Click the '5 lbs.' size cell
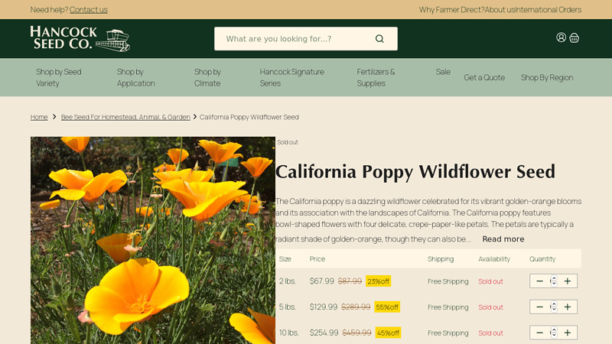 [x=288, y=307]
